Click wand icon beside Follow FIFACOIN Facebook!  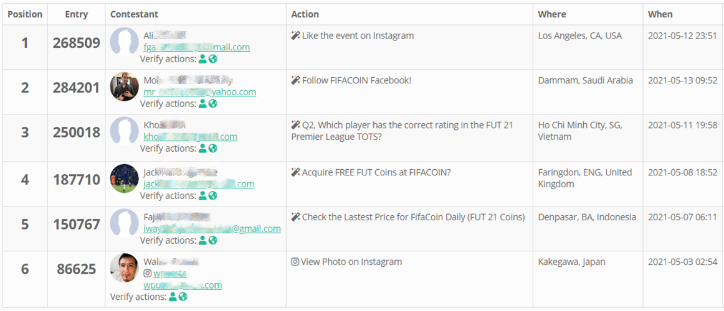tap(295, 80)
